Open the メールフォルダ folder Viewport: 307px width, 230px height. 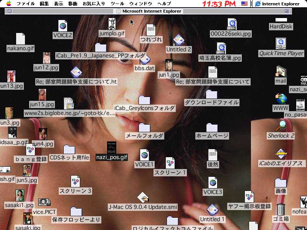click(x=144, y=128)
